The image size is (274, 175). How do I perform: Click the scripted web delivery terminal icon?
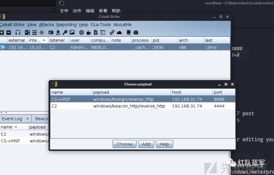point(103,32)
